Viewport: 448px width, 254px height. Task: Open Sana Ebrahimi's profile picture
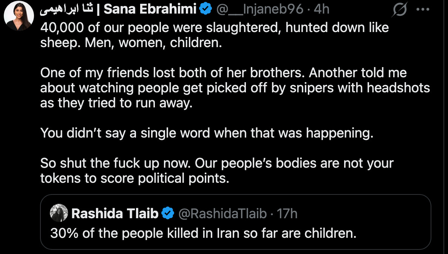[19, 16]
